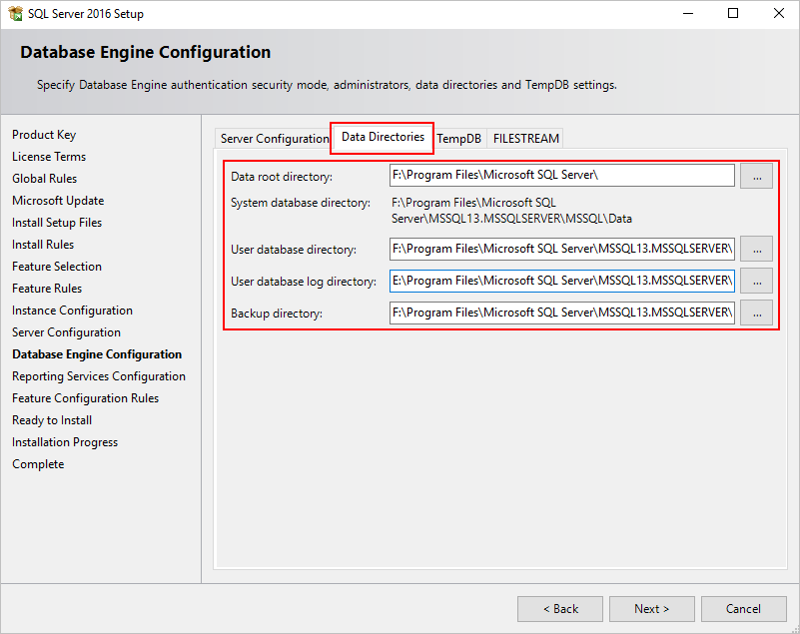Click the Data root directory field

tap(561, 176)
